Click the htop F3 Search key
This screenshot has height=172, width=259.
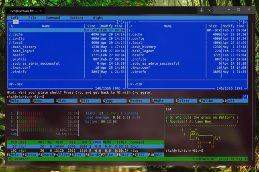pyautogui.click(x=46, y=154)
